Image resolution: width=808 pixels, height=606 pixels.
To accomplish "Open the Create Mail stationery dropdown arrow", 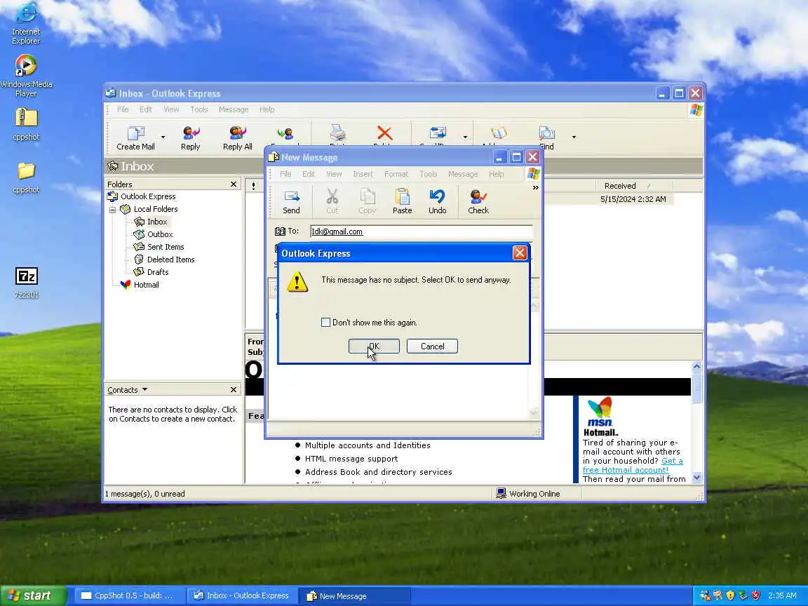I will (163, 137).
